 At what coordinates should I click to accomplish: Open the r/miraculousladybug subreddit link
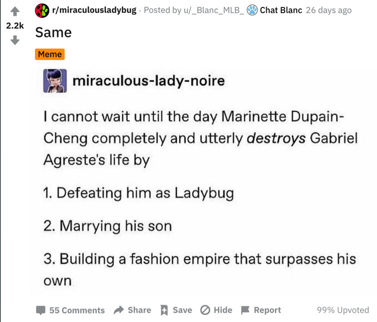94,10
